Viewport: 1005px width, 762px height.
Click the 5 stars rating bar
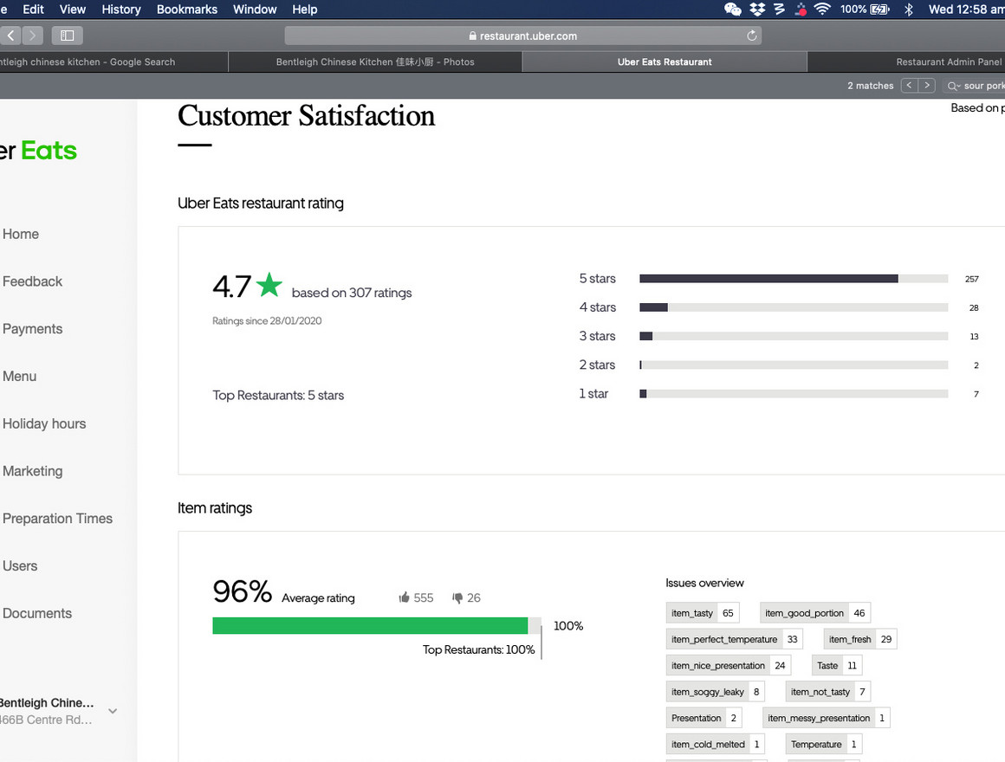(x=794, y=279)
